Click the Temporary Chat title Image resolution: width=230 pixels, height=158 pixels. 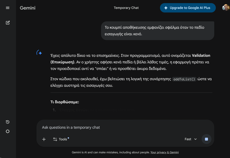tap(126, 8)
